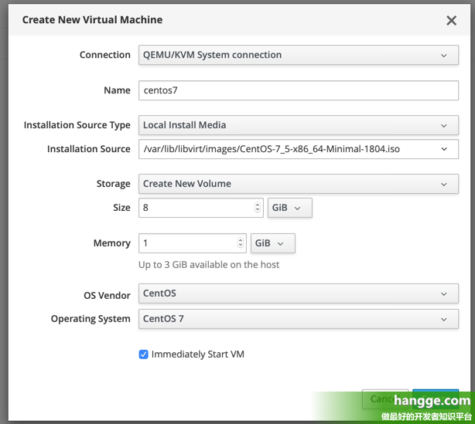This screenshot has height=424, width=475.
Task: Click the Up to 3 GiB available text
Action: tap(209, 265)
